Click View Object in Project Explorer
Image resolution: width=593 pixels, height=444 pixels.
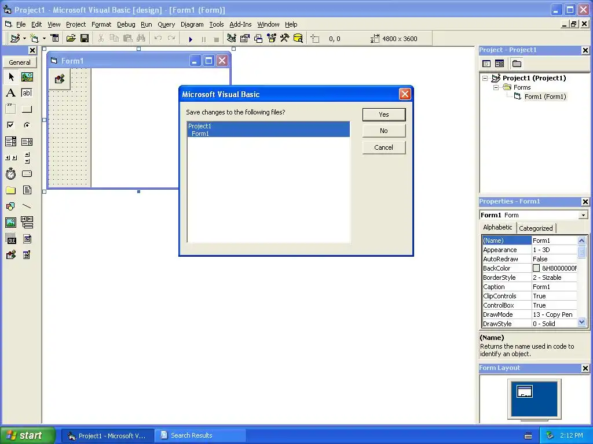coord(500,64)
